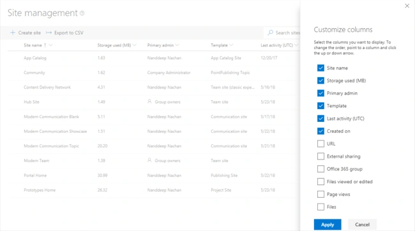The image size is (415, 231).
Task: Check the Files viewed or edited box
Action: 321,181
